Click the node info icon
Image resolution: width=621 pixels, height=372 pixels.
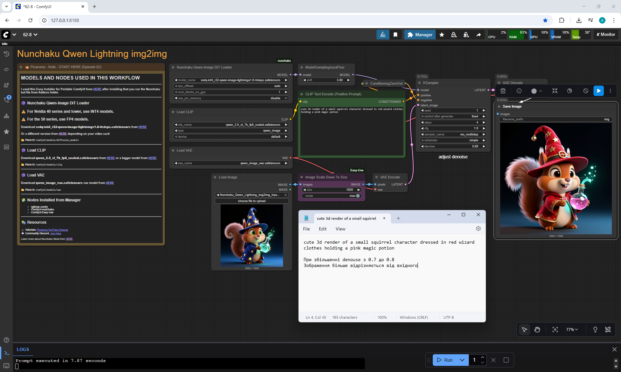(519, 91)
